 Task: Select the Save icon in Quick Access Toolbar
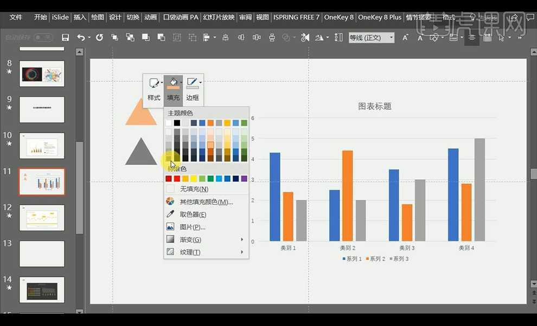click(66, 37)
